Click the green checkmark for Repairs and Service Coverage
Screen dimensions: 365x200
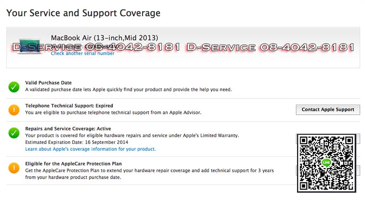[14, 133]
